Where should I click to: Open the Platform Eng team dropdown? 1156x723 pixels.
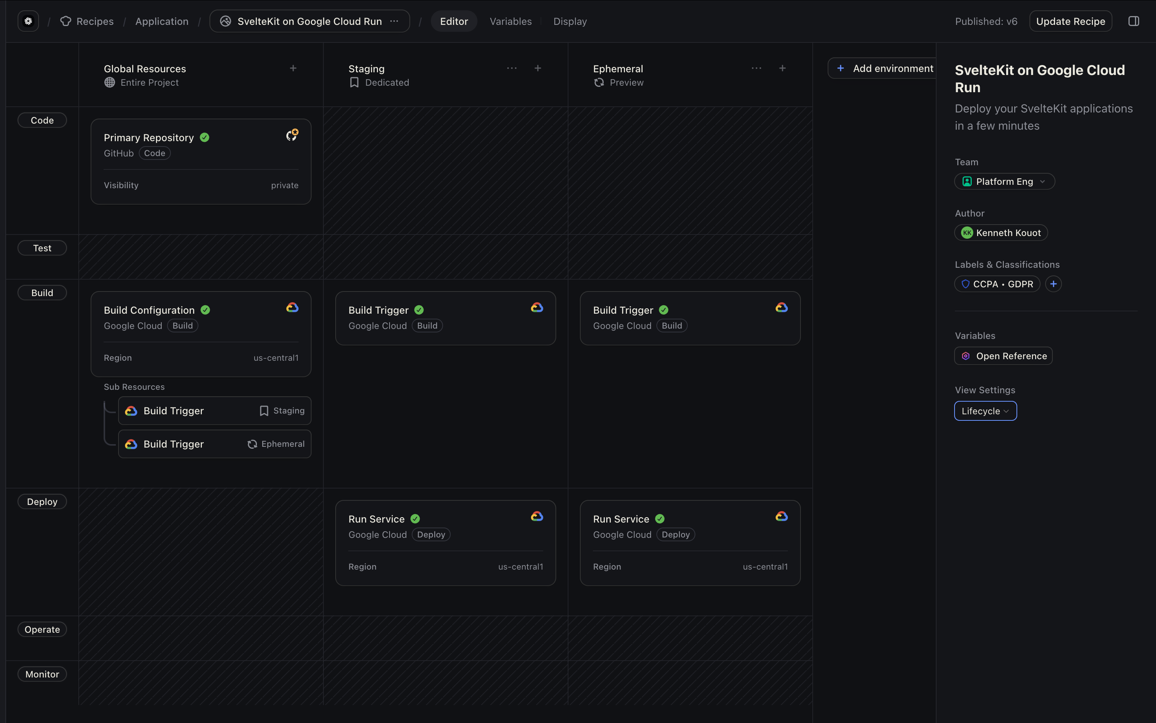(1004, 182)
